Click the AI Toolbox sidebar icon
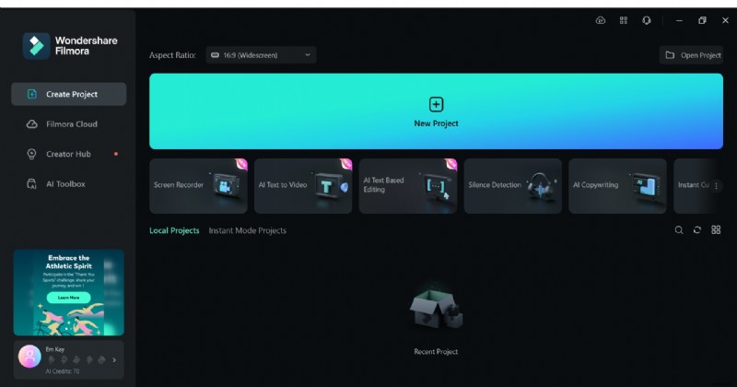 31,184
